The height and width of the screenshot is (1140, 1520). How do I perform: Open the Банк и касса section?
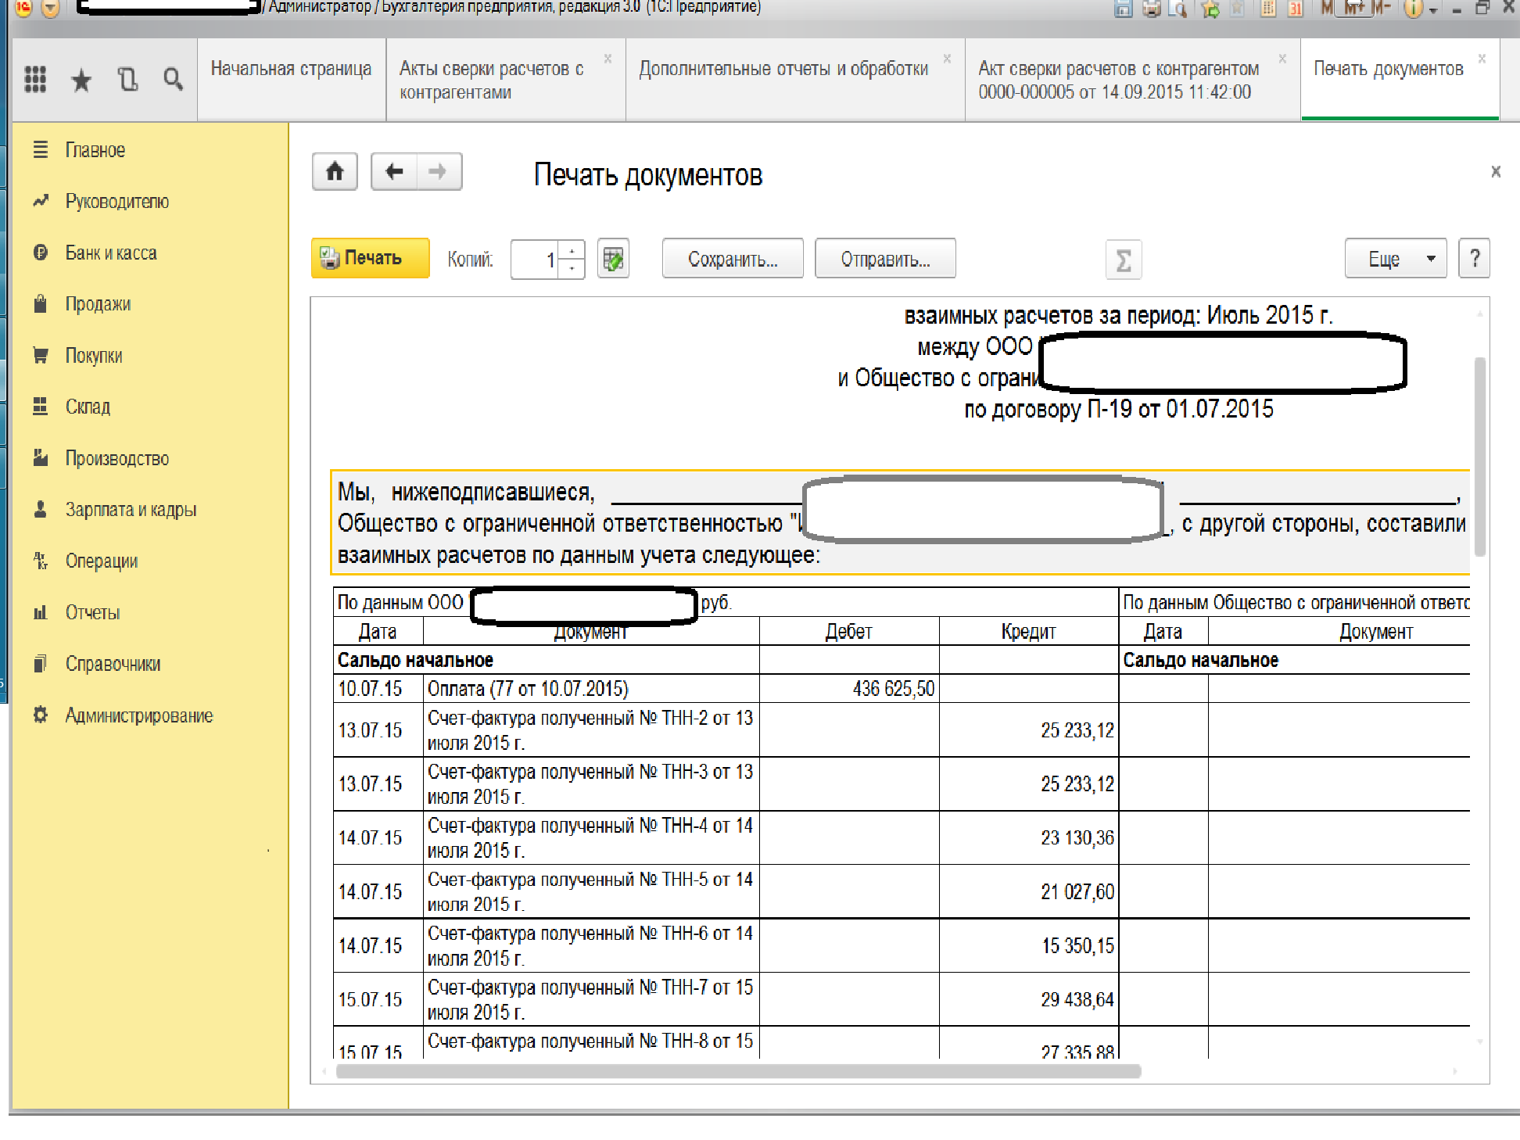[110, 253]
